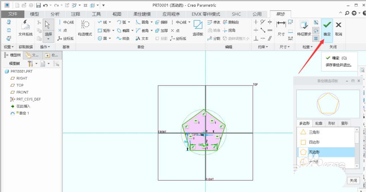Close the palette with 关闭 button
The height and width of the screenshot is (192, 366).
(x=353, y=181)
